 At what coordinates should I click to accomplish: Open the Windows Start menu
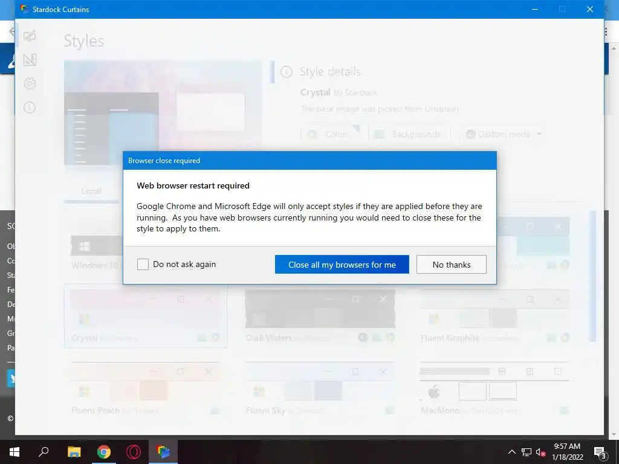[15, 452]
